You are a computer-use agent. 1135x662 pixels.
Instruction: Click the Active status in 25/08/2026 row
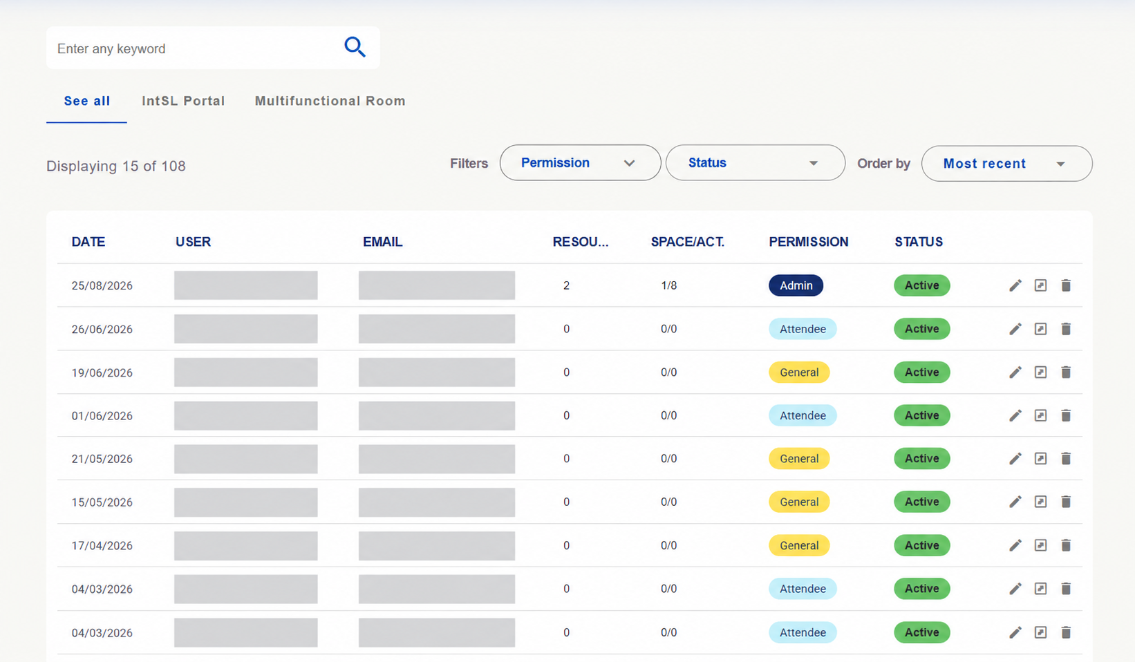click(921, 285)
